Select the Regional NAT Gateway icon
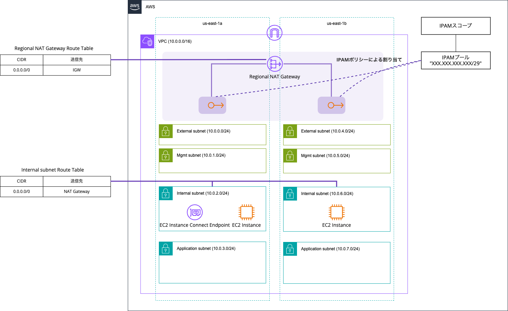 [x=275, y=64]
